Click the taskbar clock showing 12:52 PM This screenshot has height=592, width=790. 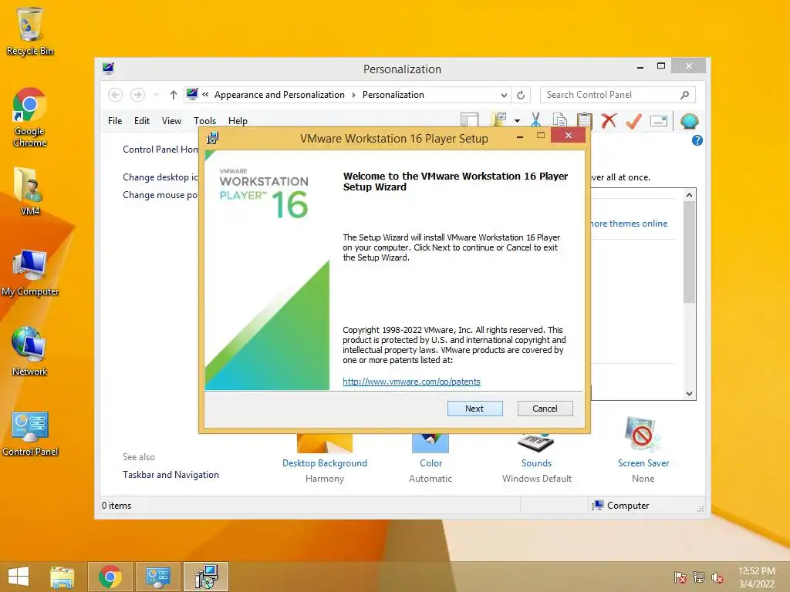coord(756,577)
